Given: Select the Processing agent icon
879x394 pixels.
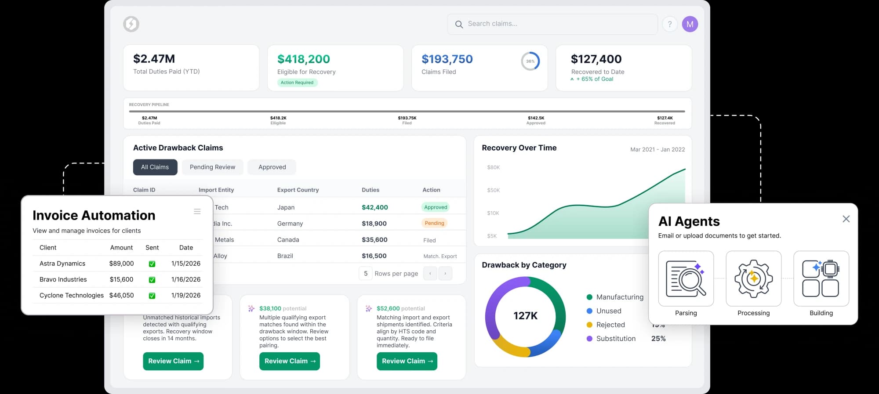Looking at the screenshot, I should pos(754,278).
